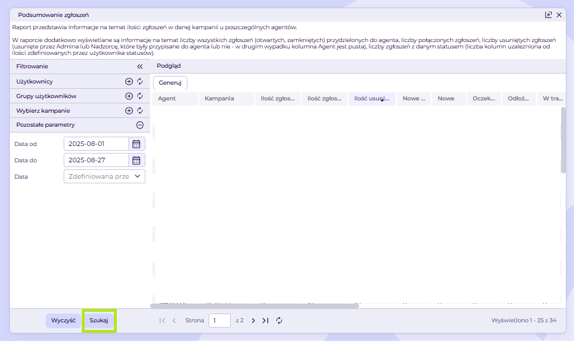Go to last page of results

(x=266, y=321)
